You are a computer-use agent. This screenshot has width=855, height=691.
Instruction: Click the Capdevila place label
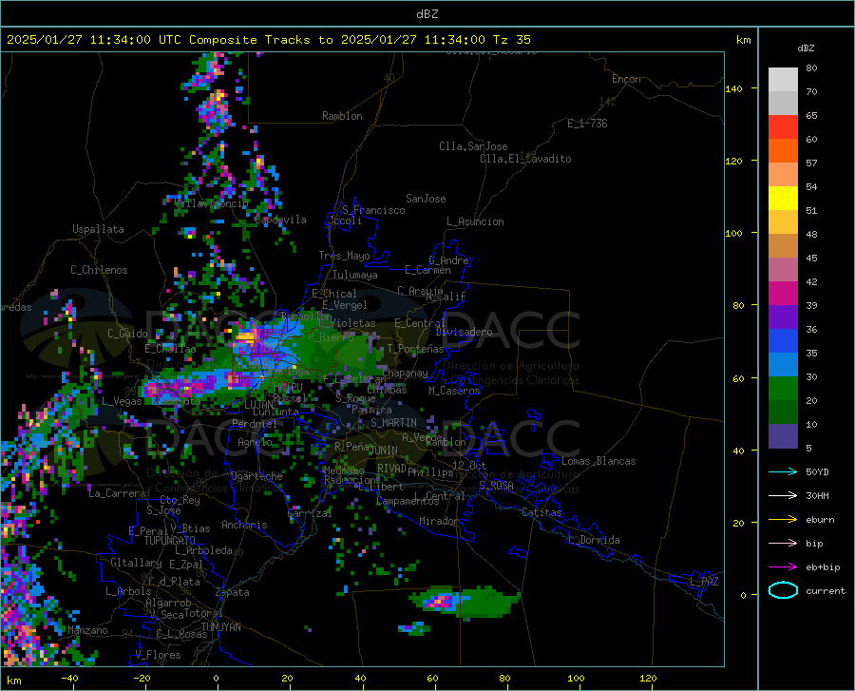click(x=280, y=220)
